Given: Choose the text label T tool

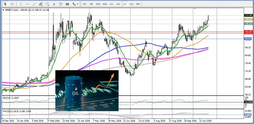Looking at the screenshot, I should pos(61,4).
